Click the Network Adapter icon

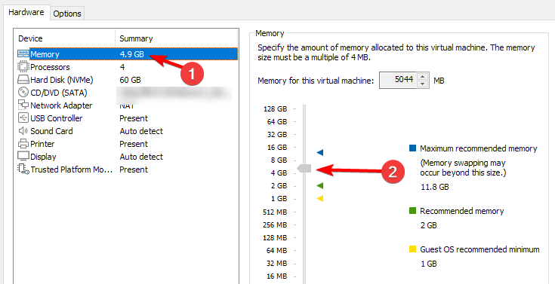click(x=23, y=105)
